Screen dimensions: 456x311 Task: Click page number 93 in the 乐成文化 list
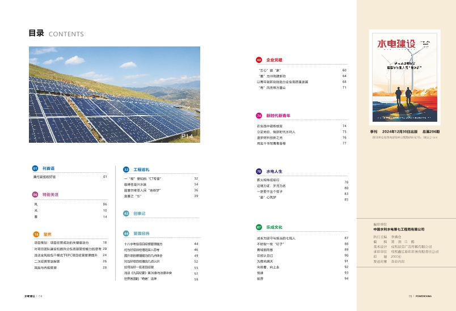(347, 273)
